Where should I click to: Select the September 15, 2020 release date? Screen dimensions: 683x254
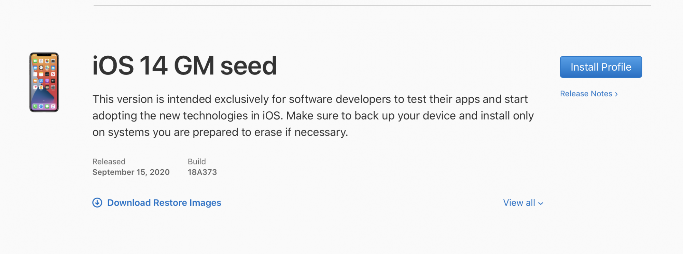(131, 172)
